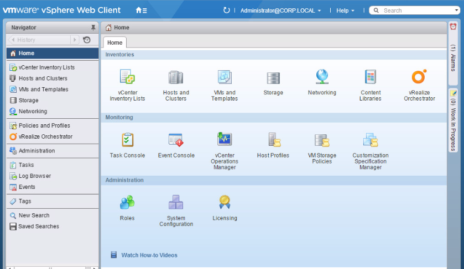Open the Event Console icon
Image resolution: width=464 pixels, height=269 pixels.
tap(176, 140)
